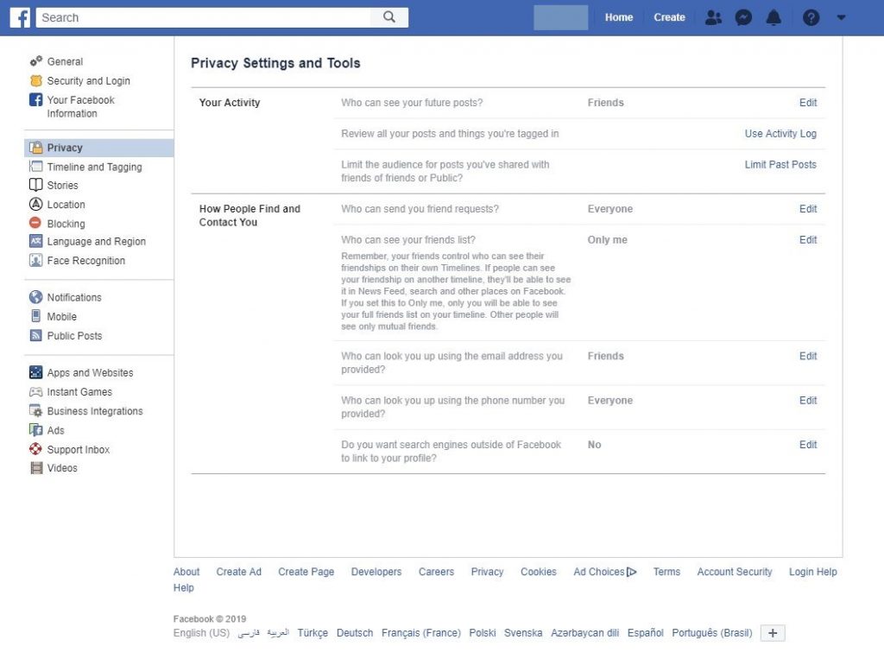Open Apps and Websites settings label
Screen dimensions: 884x659
pos(90,372)
